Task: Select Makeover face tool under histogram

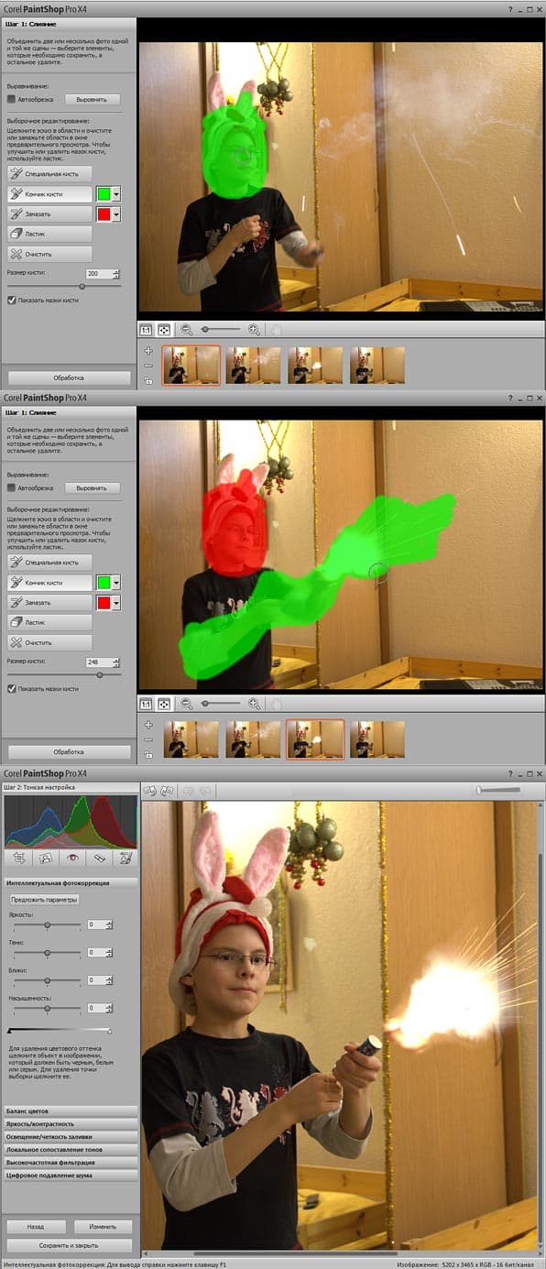Action: coord(44,859)
